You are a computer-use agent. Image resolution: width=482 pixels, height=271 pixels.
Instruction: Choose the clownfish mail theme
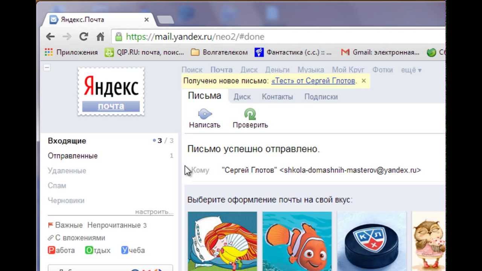coord(297,241)
